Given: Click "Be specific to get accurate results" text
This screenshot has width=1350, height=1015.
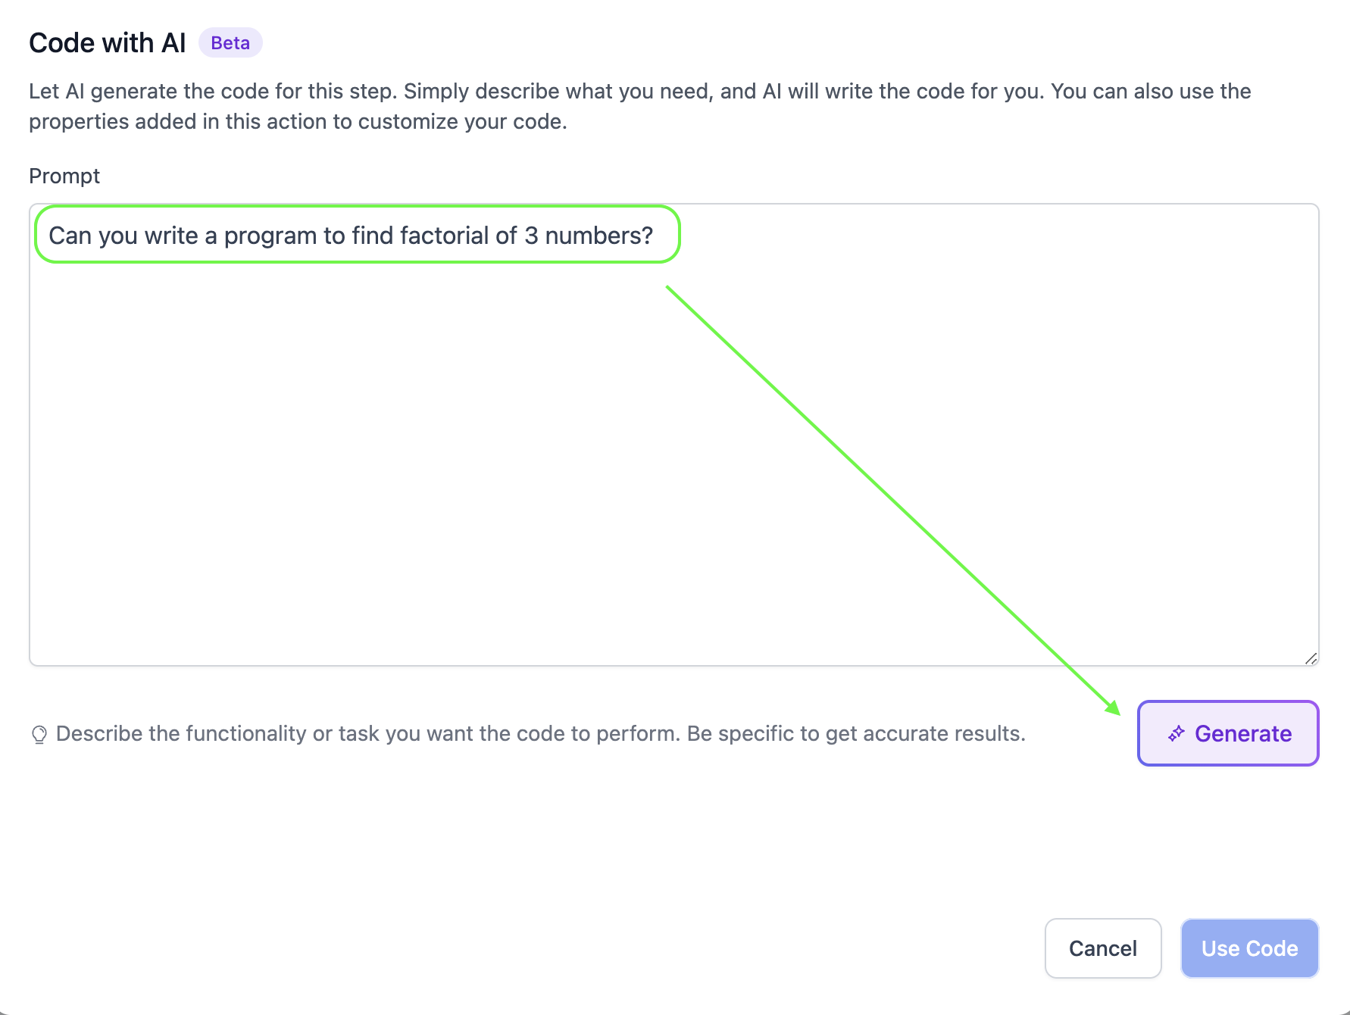Looking at the screenshot, I should (x=856, y=733).
